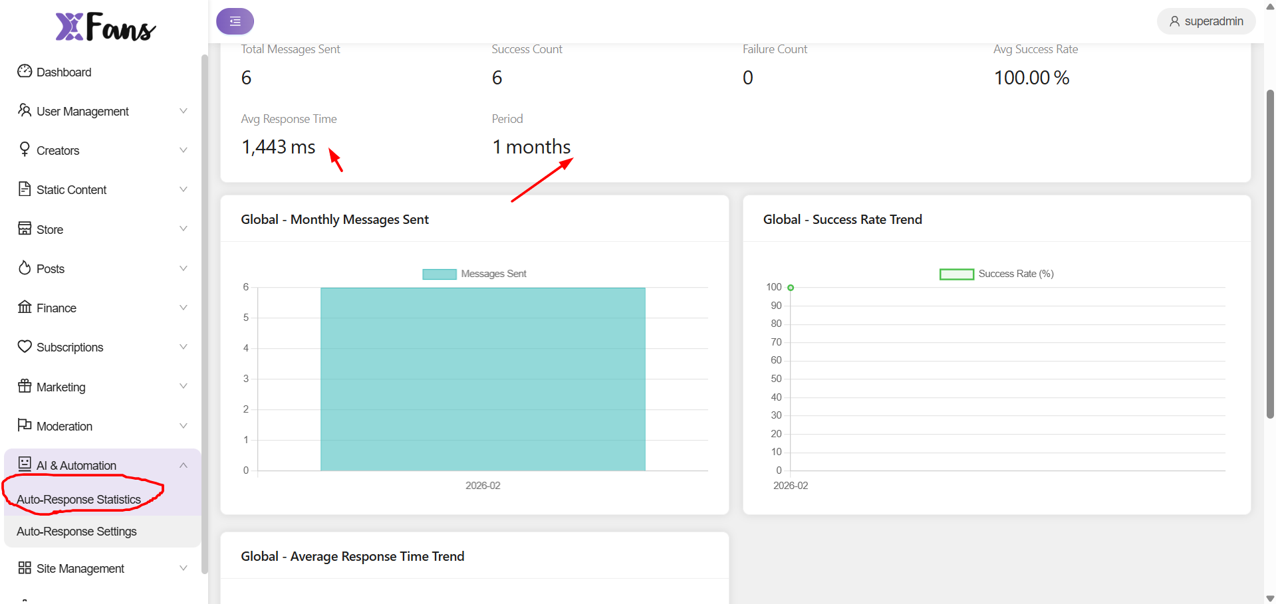Viewport: 1276px width, 604px height.
Task: Click the Store shop icon
Action: (25, 229)
